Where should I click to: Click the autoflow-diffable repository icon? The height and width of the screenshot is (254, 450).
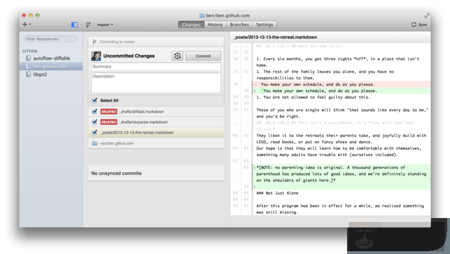coord(28,58)
